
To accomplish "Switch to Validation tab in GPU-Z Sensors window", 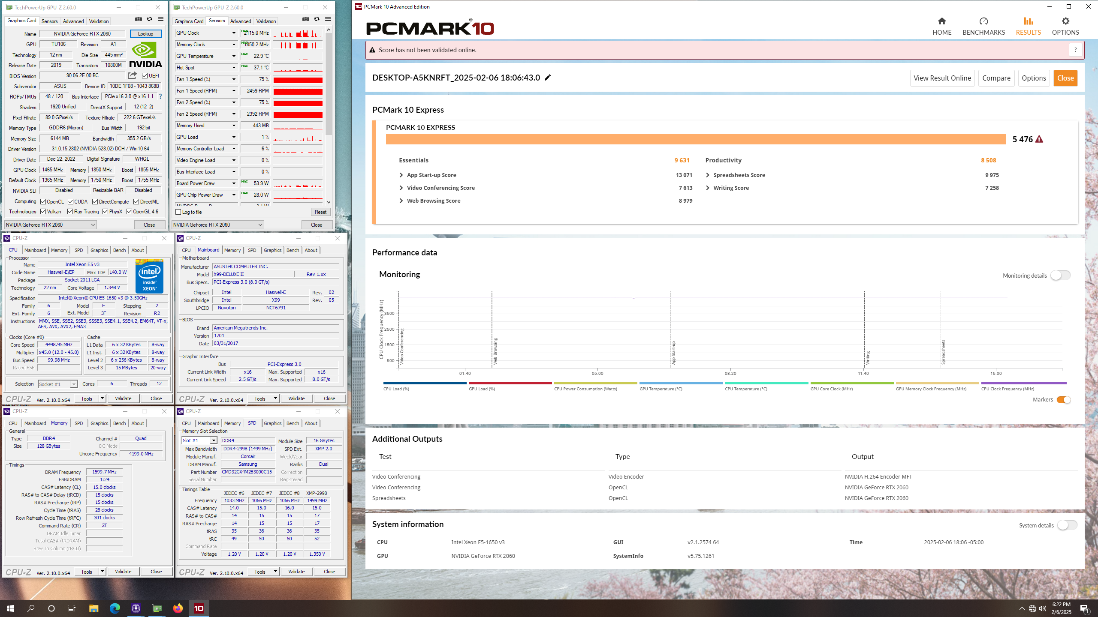I will 266,21.
